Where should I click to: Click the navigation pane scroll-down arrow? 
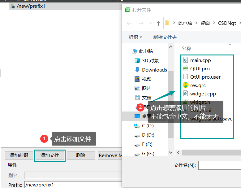(x=170, y=152)
